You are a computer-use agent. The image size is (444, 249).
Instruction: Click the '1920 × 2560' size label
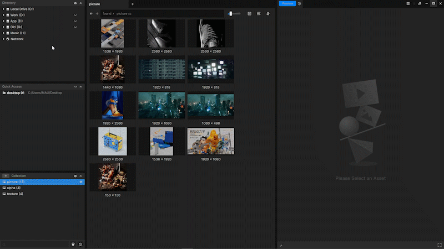point(113,123)
